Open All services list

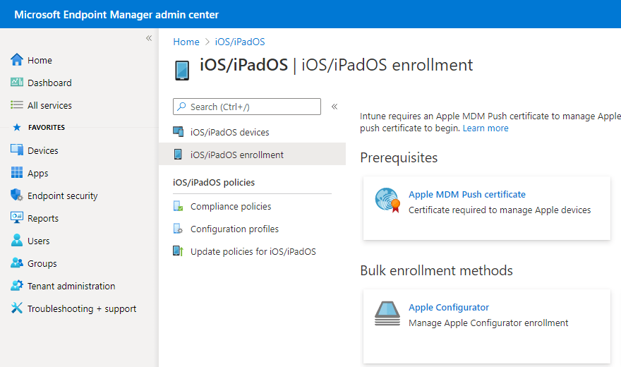49,105
